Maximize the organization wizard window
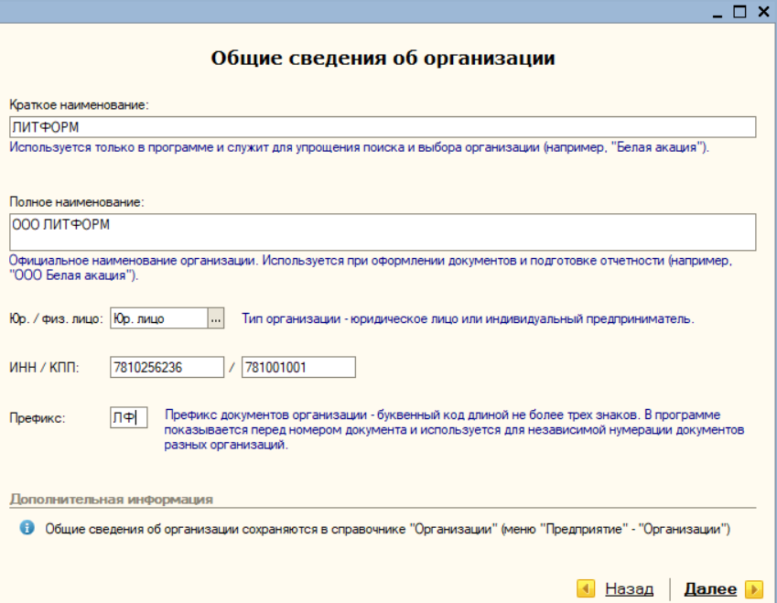The height and width of the screenshot is (603, 777). 739,11
